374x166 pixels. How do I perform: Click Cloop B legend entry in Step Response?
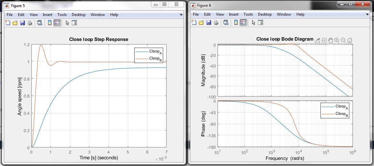pyautogui.click(x=149, y=59)
